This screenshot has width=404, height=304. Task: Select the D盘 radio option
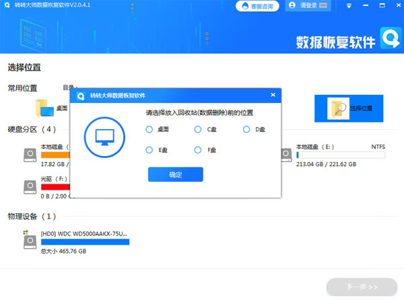246,129
